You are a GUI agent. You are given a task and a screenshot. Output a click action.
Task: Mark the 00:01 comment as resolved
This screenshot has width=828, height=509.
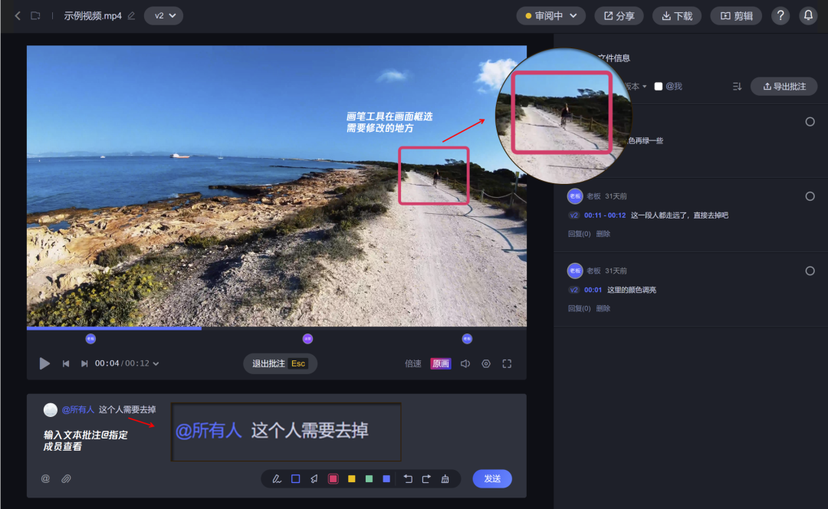point(810,271)
